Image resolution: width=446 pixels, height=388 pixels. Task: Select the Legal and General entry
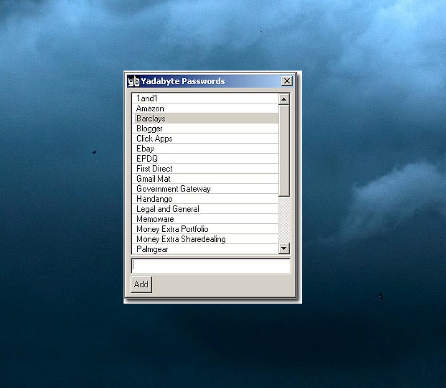205,209
